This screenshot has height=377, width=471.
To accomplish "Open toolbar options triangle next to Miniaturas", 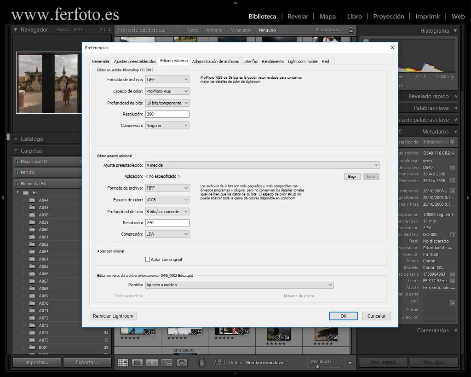I will click(350, 363).
